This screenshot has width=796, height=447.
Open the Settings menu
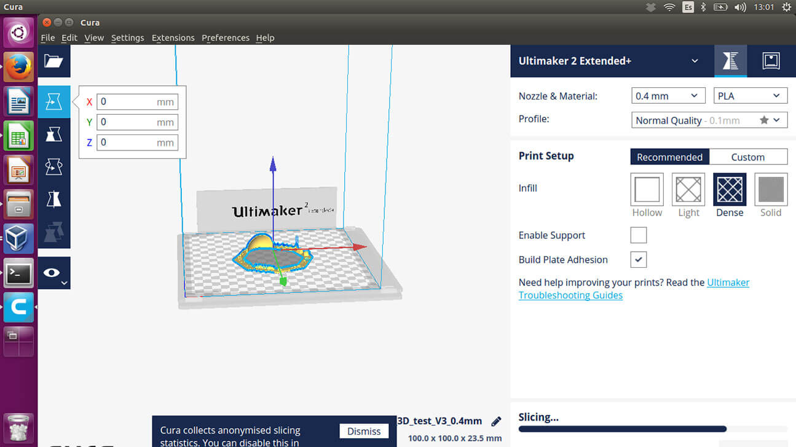click(128, 37)
